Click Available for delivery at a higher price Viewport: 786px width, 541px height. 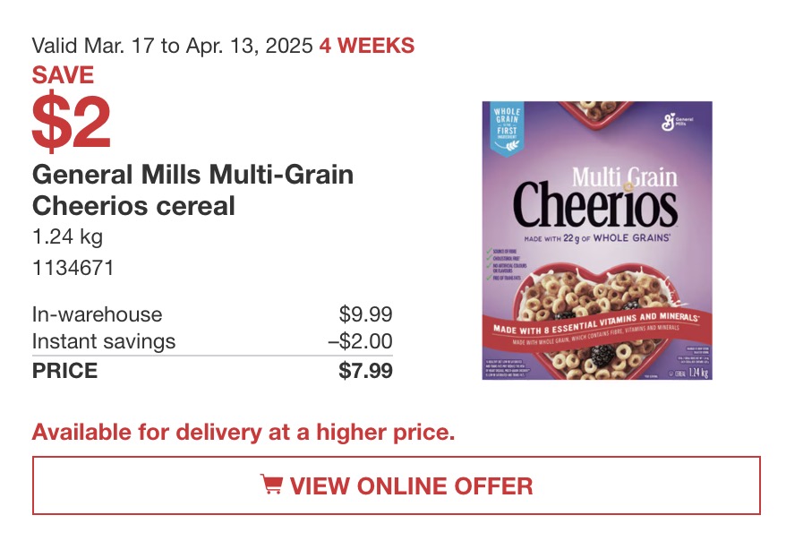[x=243, y=433]
